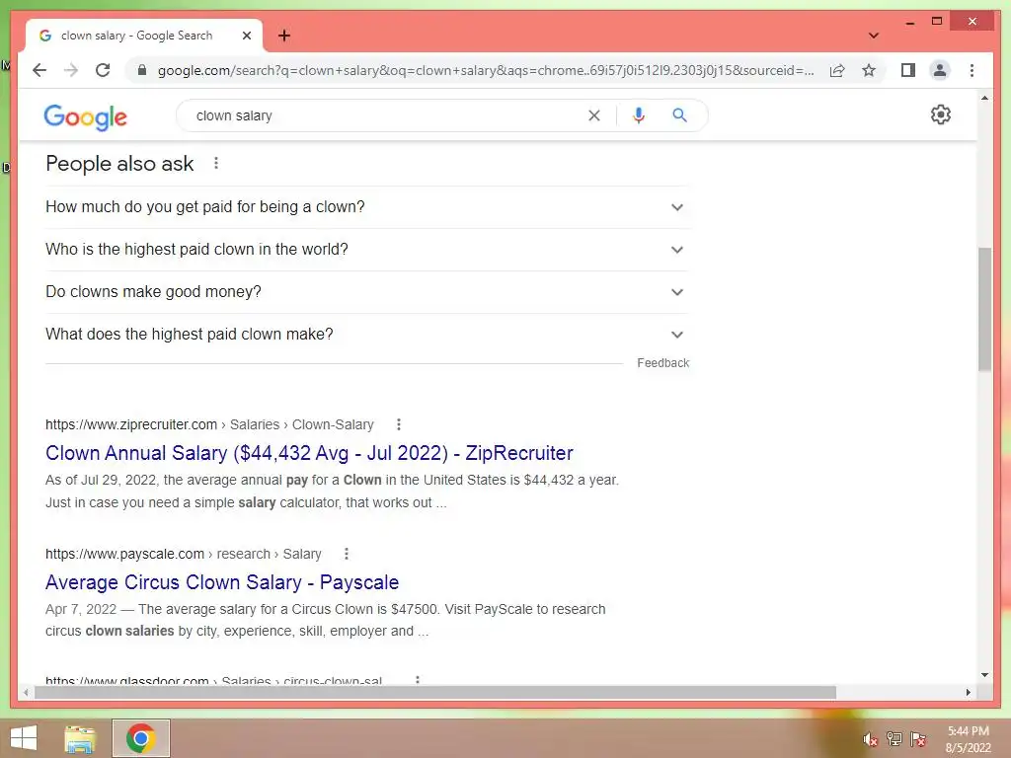This screenshot has height=758, width=1011.
Task: Click the horizontal scrollbar right arrow
Action: click(969, 692)
